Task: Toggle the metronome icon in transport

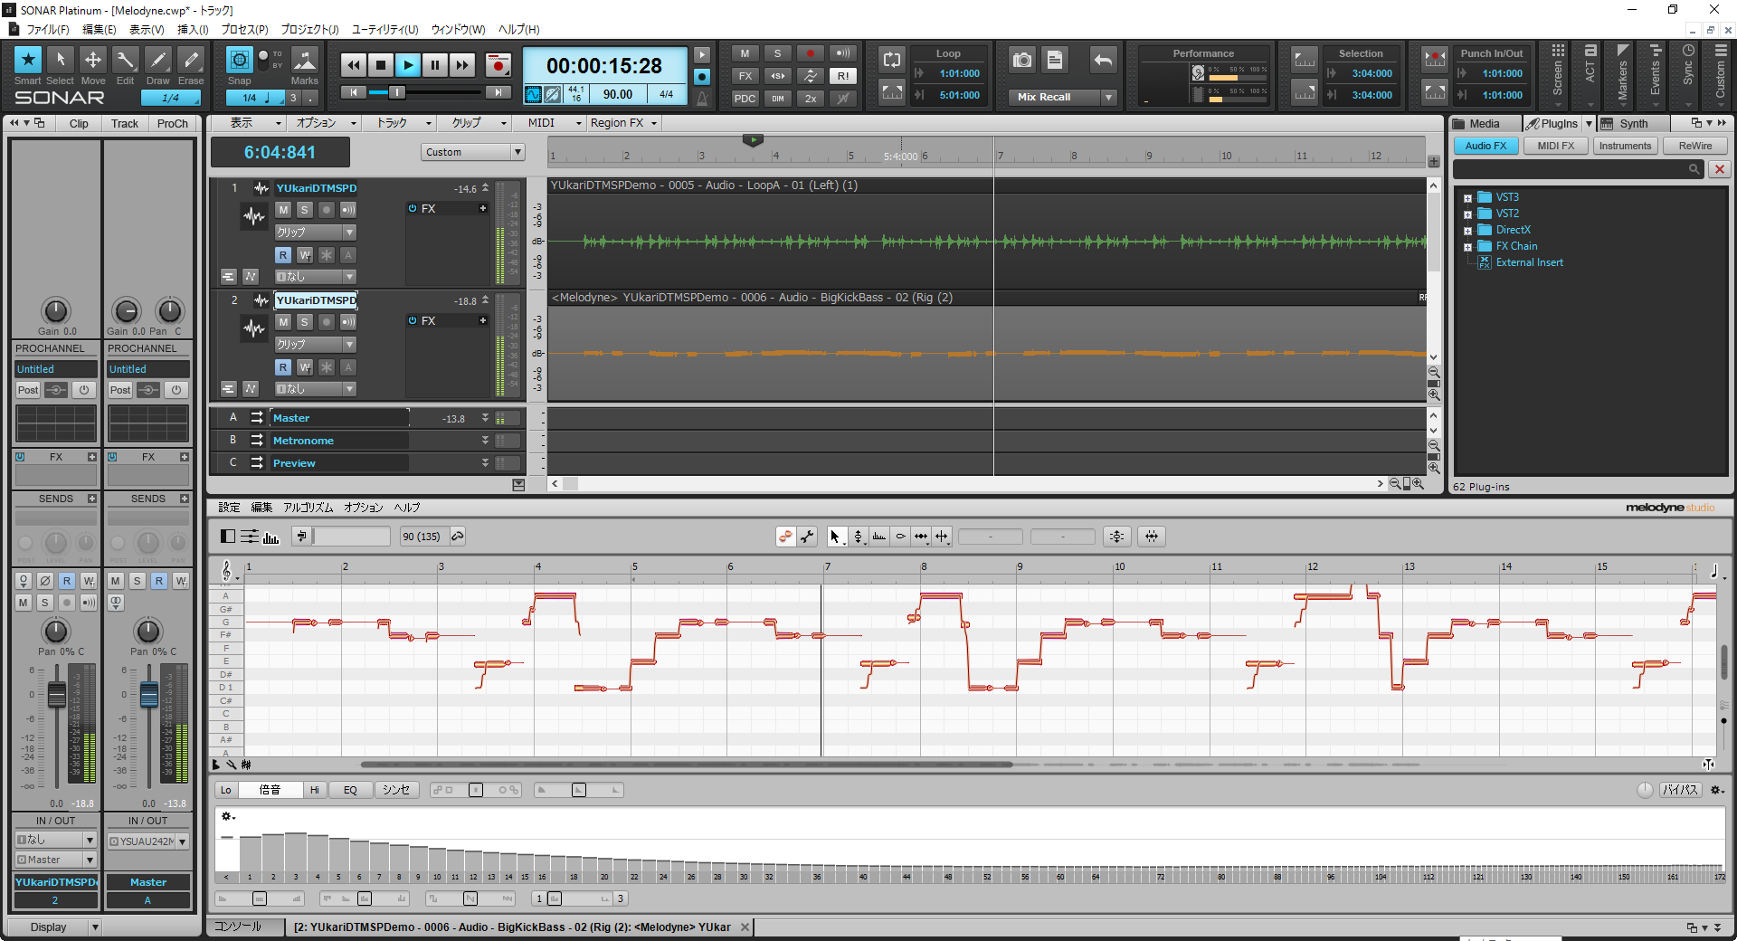Action: click(702, 98)
